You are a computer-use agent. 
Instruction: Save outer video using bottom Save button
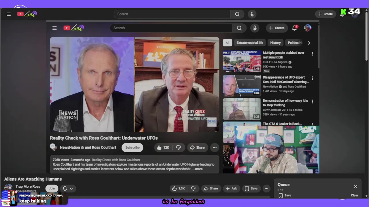251,189
